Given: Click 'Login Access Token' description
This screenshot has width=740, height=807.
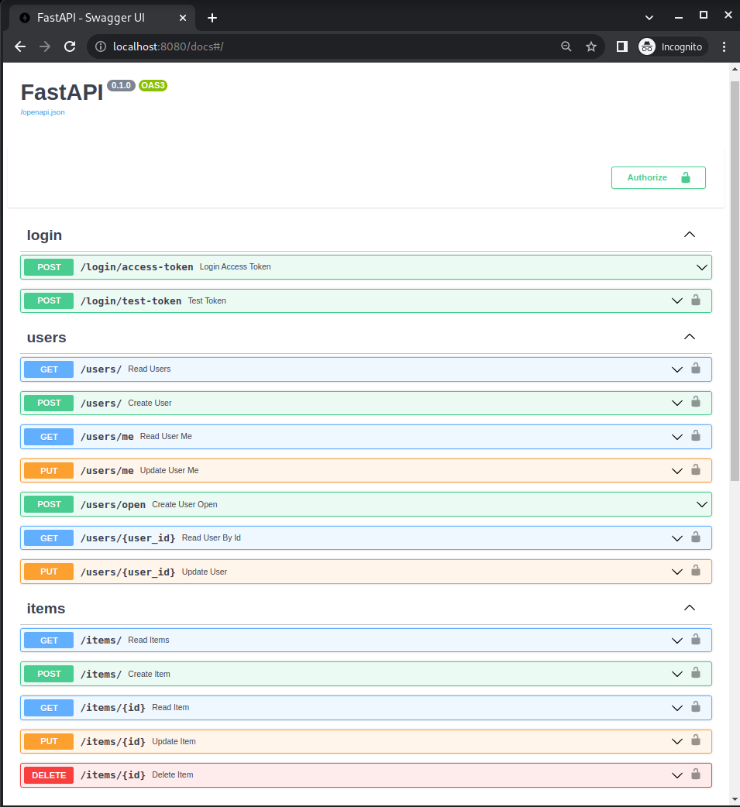Looking at the screenshot, I should [236, 266].
